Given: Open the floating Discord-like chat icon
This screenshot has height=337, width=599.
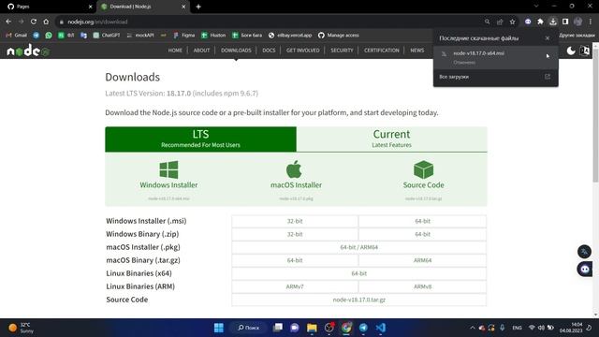Looking at the screenshot, I should coord(584,269).
